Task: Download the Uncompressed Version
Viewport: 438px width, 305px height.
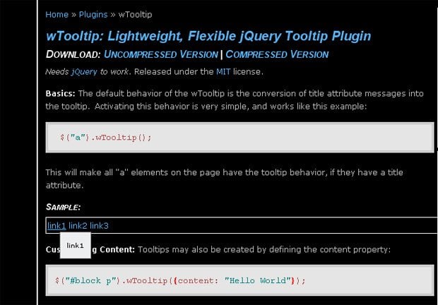Action: (x=162, y=54)
